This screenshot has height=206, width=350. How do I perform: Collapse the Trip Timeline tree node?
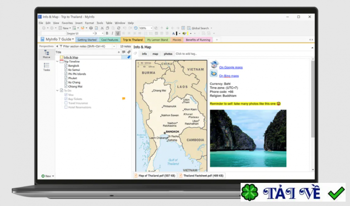pyautogui.click(x=57, y=62)
